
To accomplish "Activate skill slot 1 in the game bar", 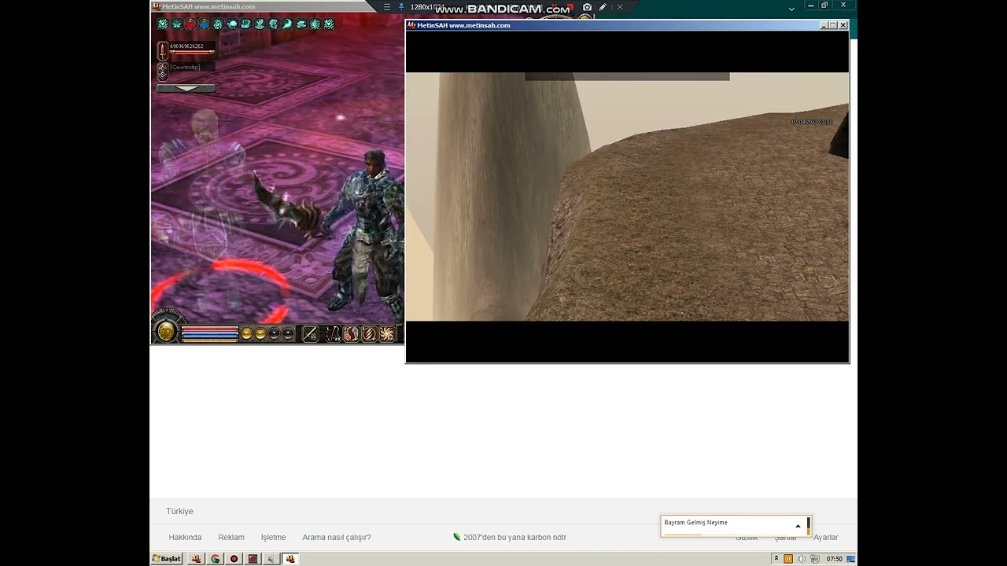I will (334, 333).
